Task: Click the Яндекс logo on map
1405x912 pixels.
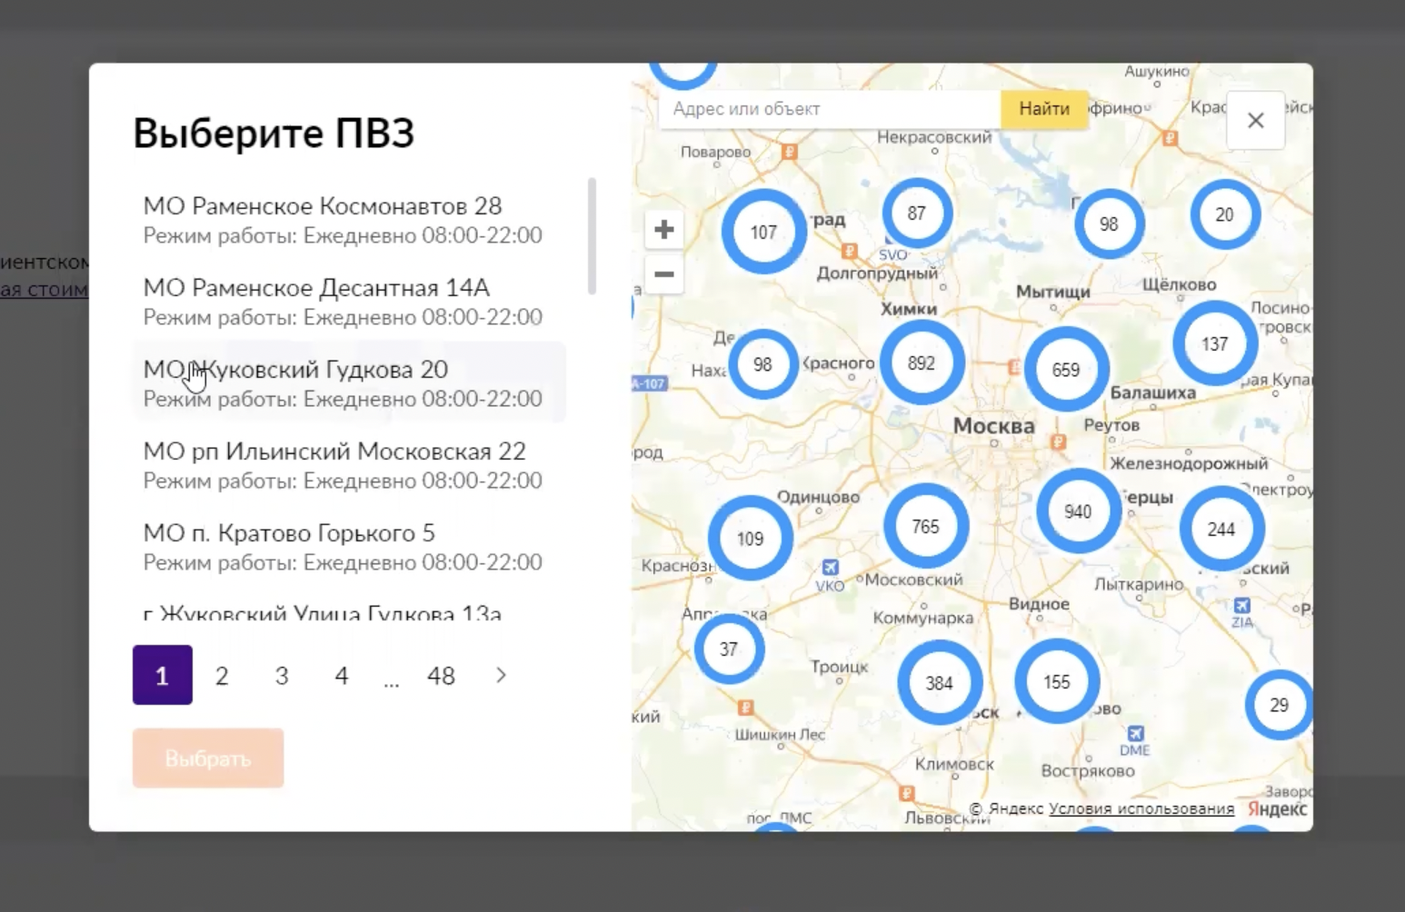Action: (1277, 808)
